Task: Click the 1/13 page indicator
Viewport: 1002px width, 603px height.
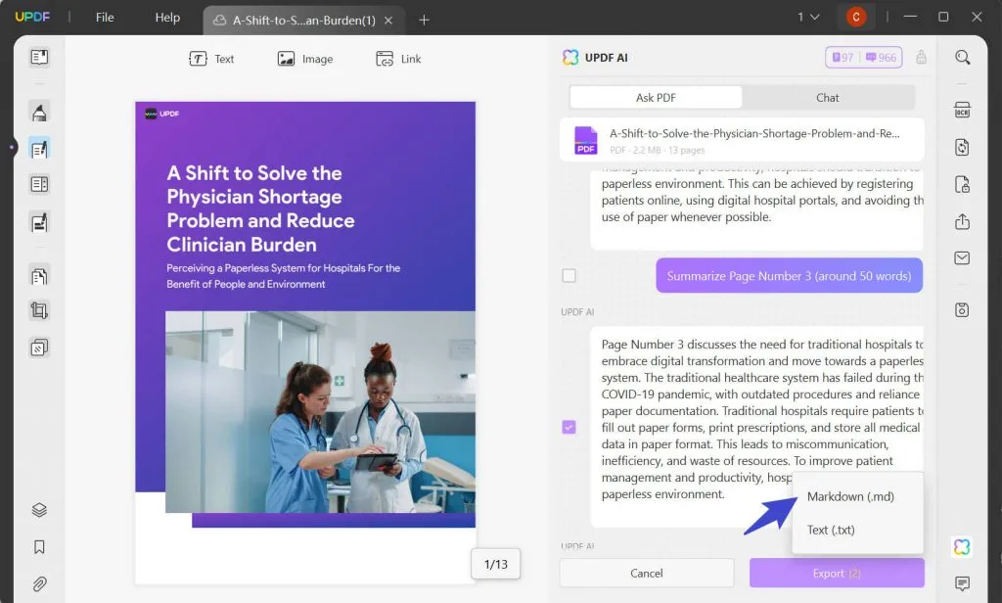Action: [x=496, y=564]
